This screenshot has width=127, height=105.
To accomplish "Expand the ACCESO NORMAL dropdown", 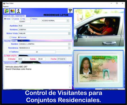I will 68,21.
